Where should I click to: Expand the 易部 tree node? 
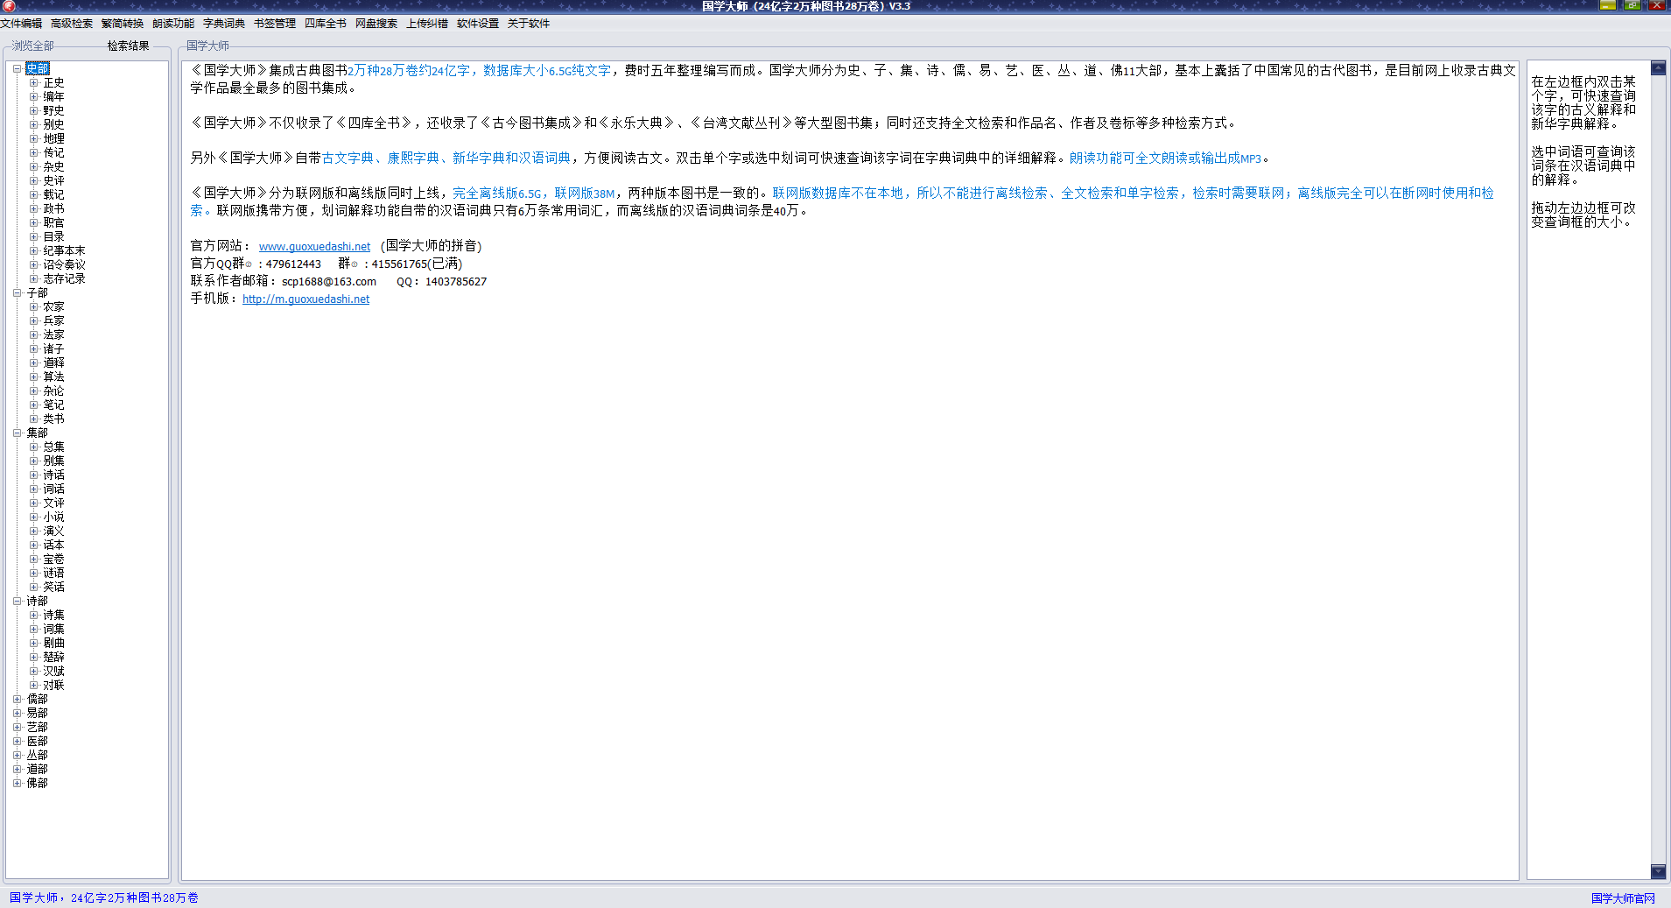click(17, 713)
